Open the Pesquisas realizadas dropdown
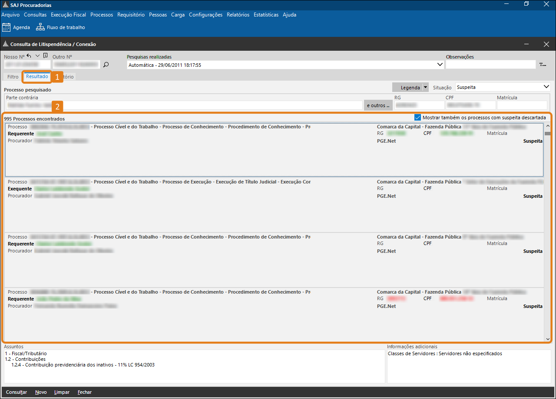The image size is (556, 399). tap(439, 65)
